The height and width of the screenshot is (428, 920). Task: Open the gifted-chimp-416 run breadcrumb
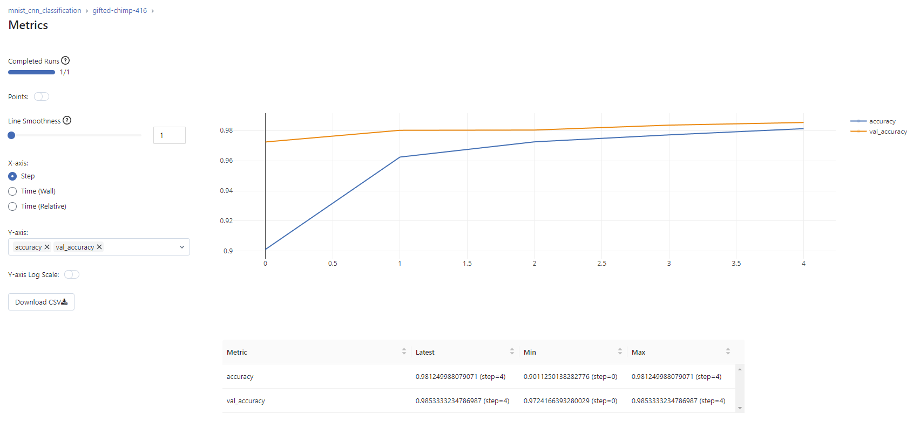(x=119, y=11)
